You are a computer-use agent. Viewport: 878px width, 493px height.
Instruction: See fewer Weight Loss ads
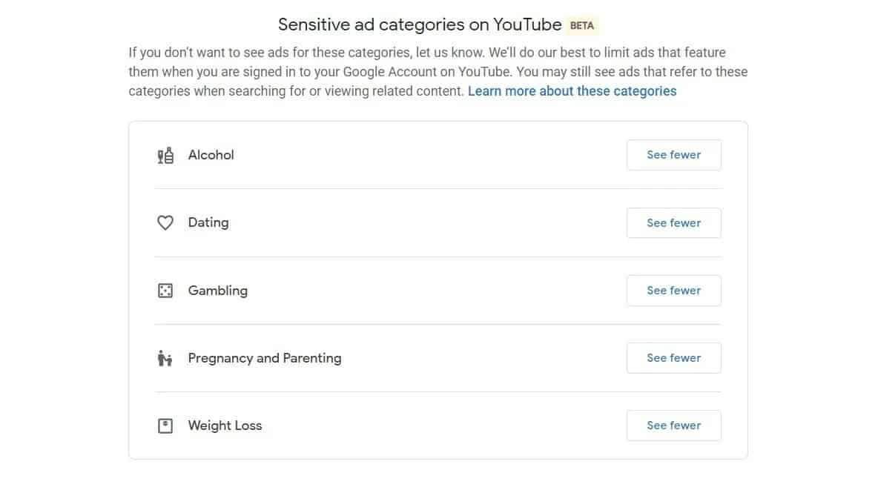click(x=673, y=426)
